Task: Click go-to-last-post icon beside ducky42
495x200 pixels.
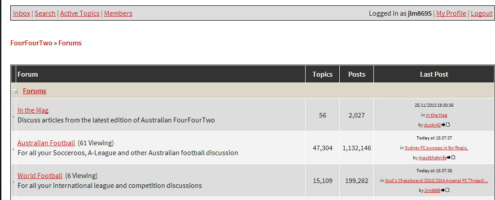Action: tap(445, 125)
